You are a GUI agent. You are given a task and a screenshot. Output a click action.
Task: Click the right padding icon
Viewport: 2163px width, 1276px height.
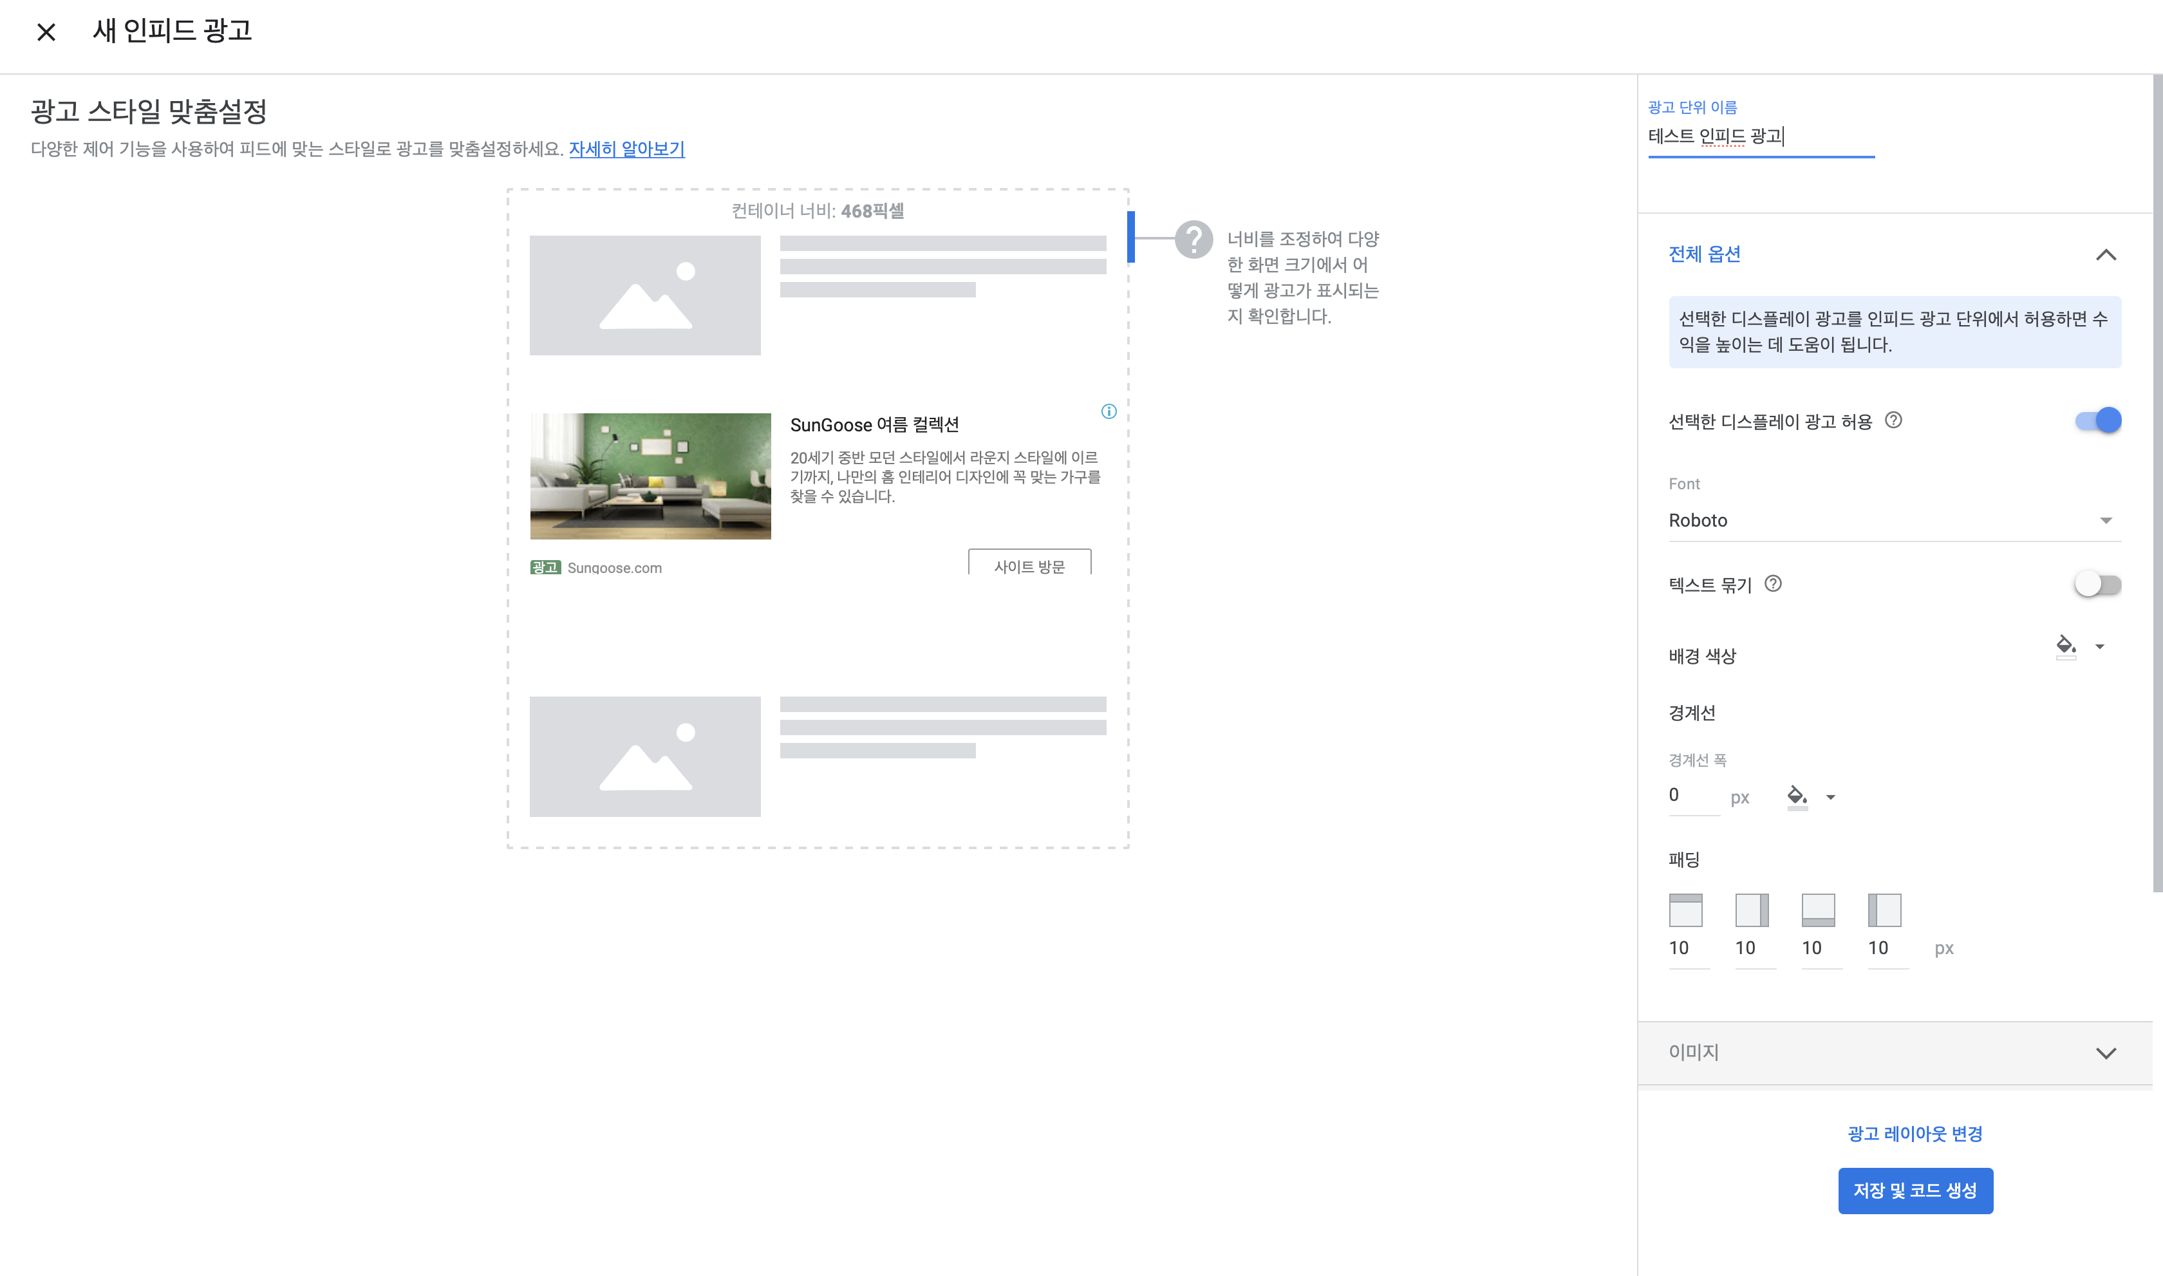(x=1751, y=910)
